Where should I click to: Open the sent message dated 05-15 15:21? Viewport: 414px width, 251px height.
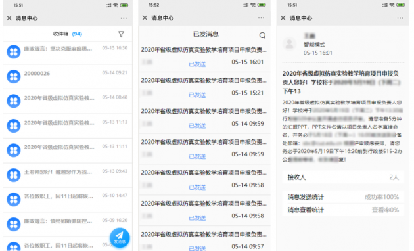click(204, 87)
